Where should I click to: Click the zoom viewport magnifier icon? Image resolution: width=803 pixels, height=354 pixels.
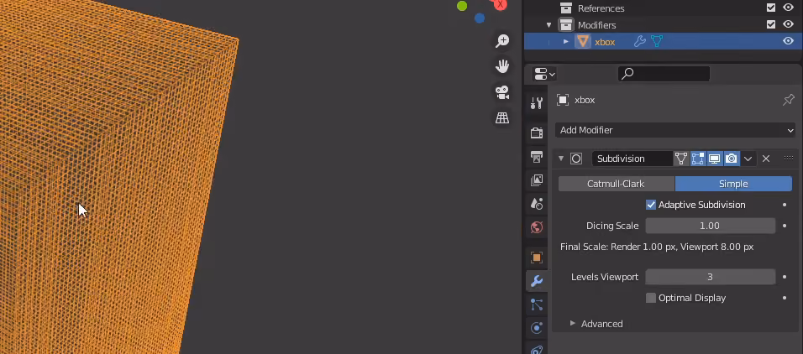click(502, 41)
